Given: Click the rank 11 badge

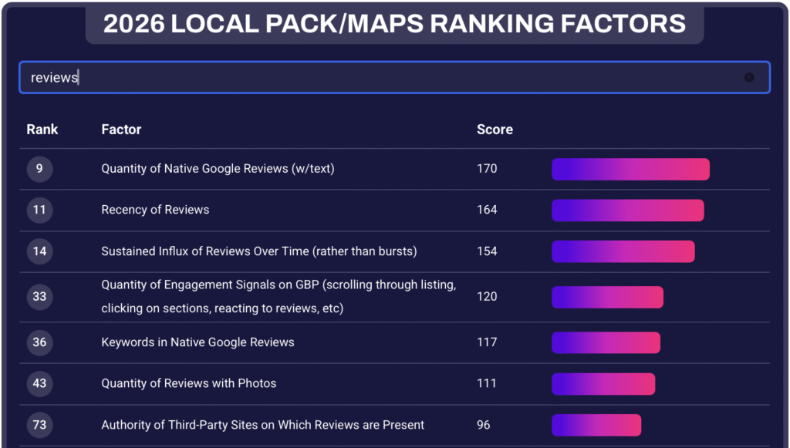Looking at the screenshot, I should tap(39, 210).
